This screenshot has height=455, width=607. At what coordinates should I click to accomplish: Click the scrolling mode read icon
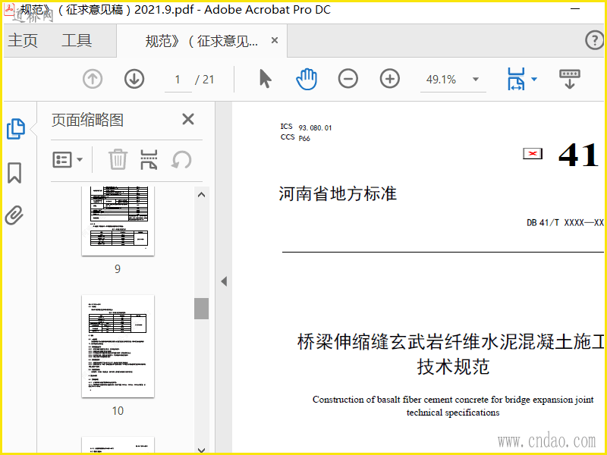pyautogui.click(x=570, y=79)
